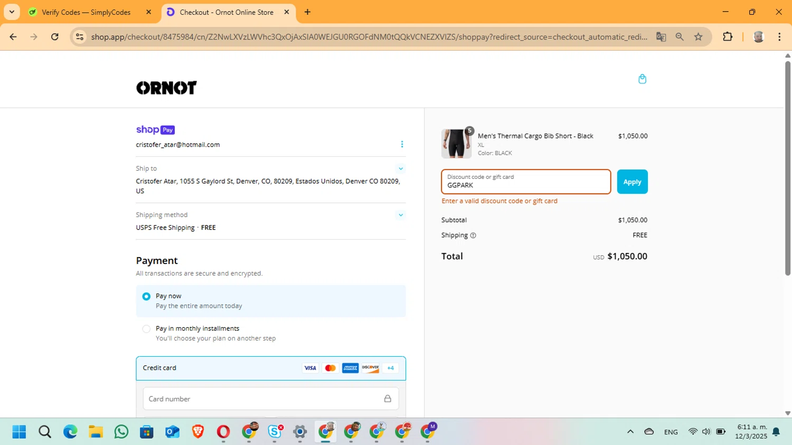792x445 pixels.
Task: Click the Shop Pay logo
Action: point(155,130)
